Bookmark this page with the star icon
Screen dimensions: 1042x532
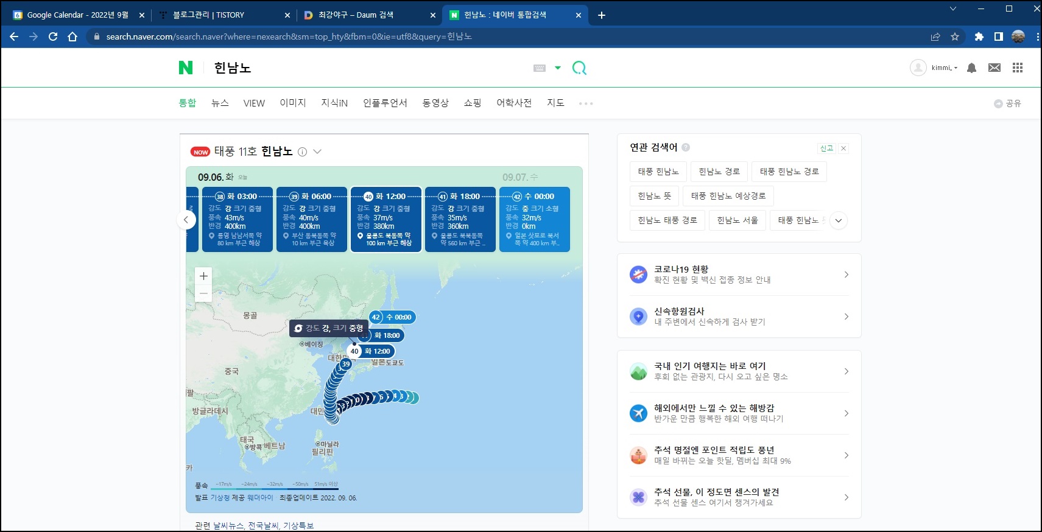pyautogui.click(x=955, y=37)
